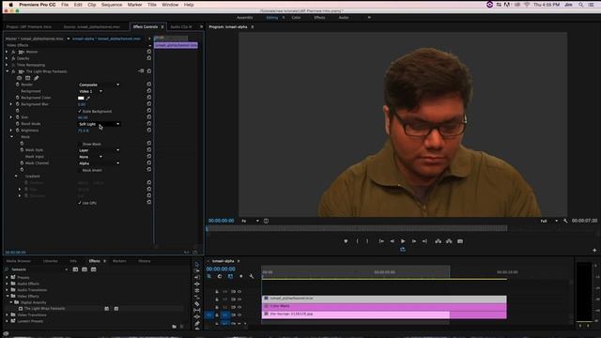Go to Out point button

click(424, 241)
